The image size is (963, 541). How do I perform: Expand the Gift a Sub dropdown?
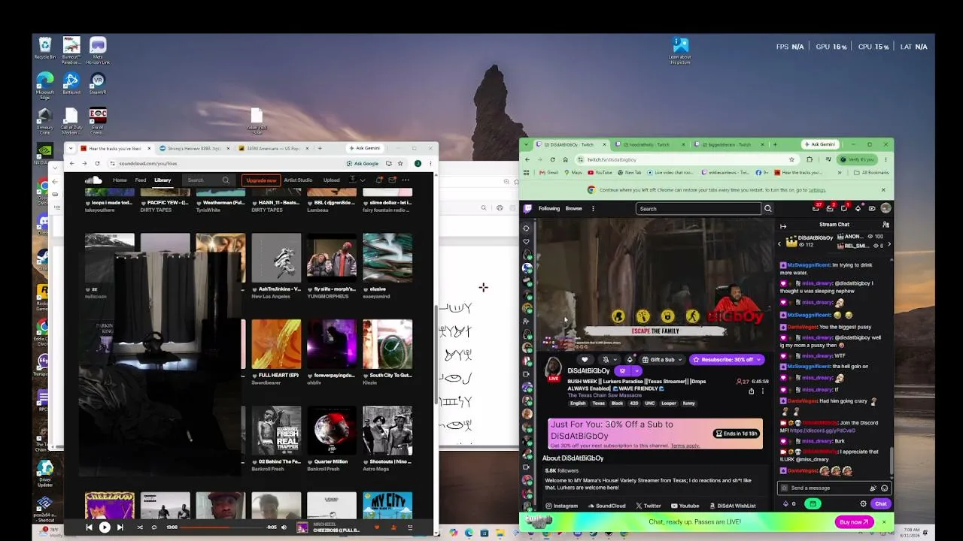679,360
